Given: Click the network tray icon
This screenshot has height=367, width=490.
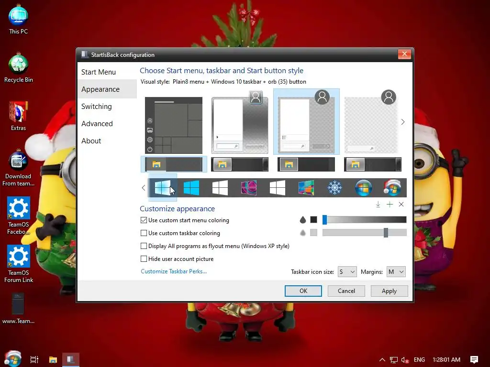Looking at the screenshot, I should point(393,360).
